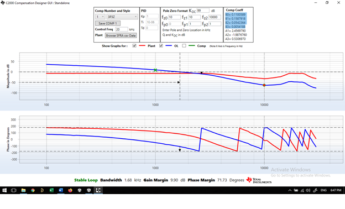345x209 pixels.
Task: Click the volume icon in system tray
Action: tap(308, 190)
